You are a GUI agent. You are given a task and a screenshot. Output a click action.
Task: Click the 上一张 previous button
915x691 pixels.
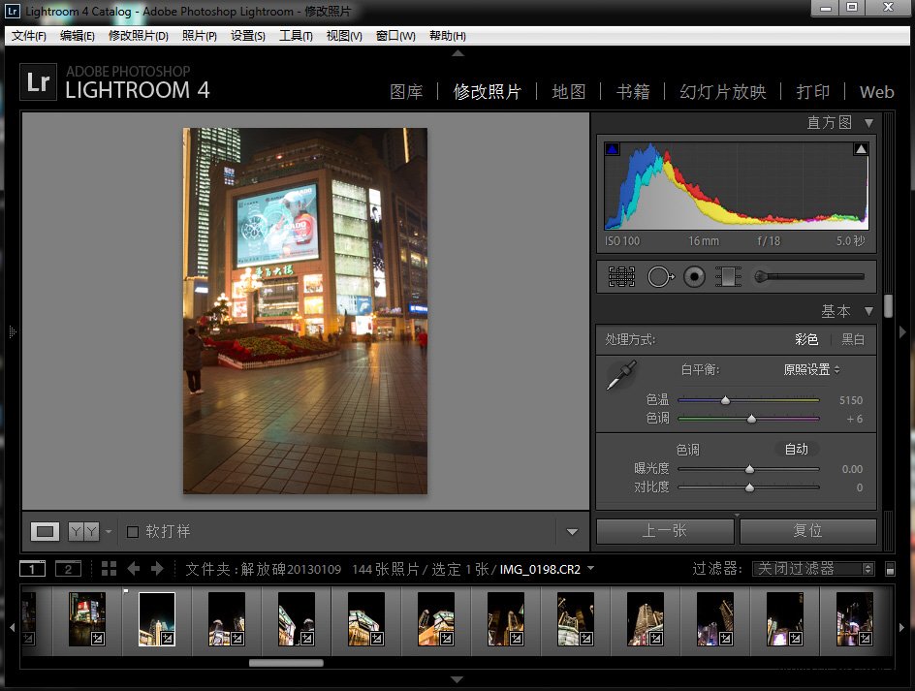664,531
